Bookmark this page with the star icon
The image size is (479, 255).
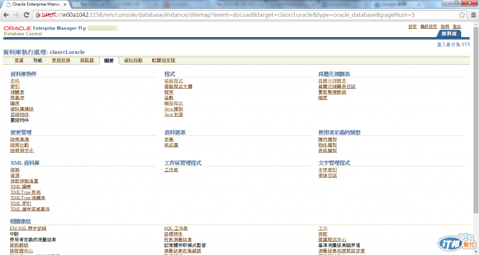pos(462,14)
